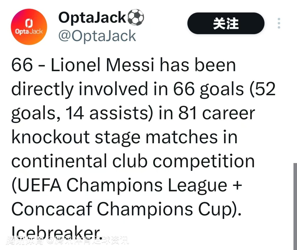Click the "(52" at the second line's end
The height and width of the screenshot is (250, 297).
click(x=262, y=89)
